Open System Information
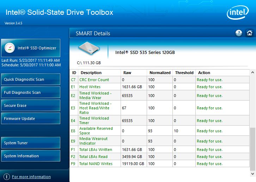This screenshot has width=256, height=182. click(31, 156)
